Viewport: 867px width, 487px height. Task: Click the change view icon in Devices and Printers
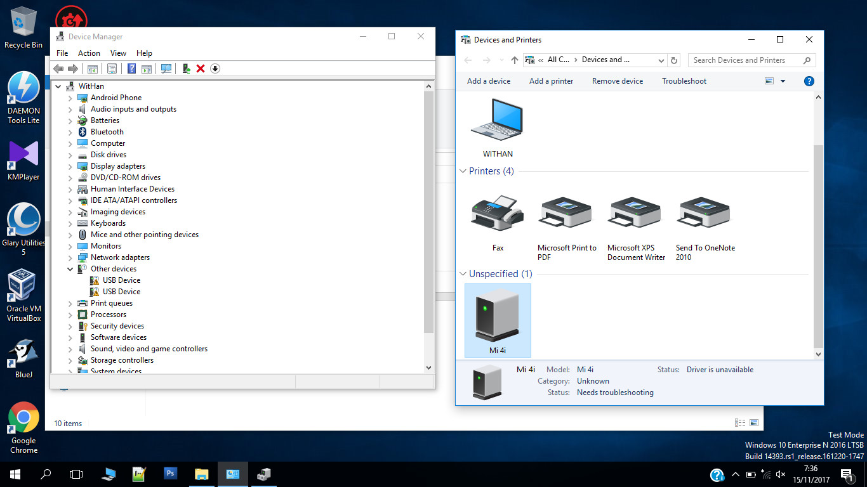pos(770,81)
